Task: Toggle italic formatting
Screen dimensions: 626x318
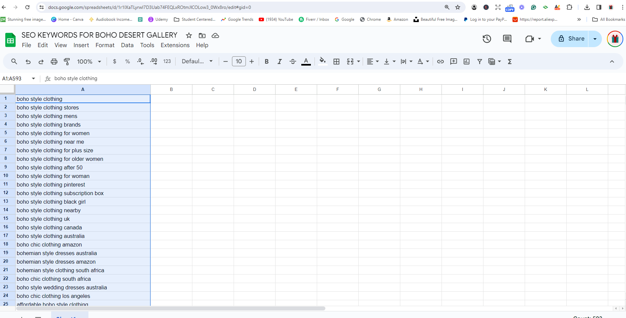Action: coord(280,61)
